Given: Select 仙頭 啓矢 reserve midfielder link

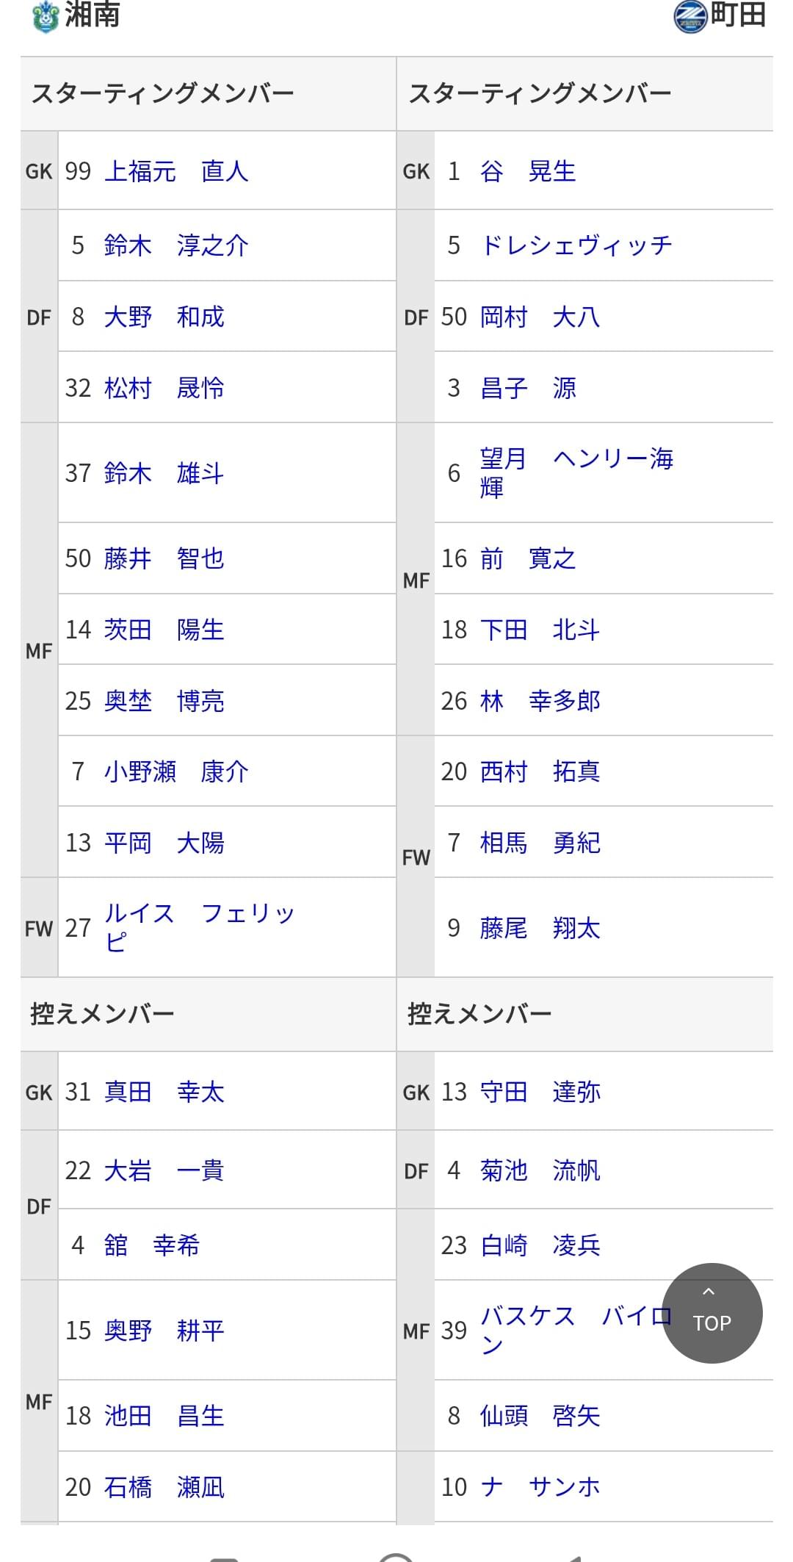Looking at the screenshot, I should 540,1416.
